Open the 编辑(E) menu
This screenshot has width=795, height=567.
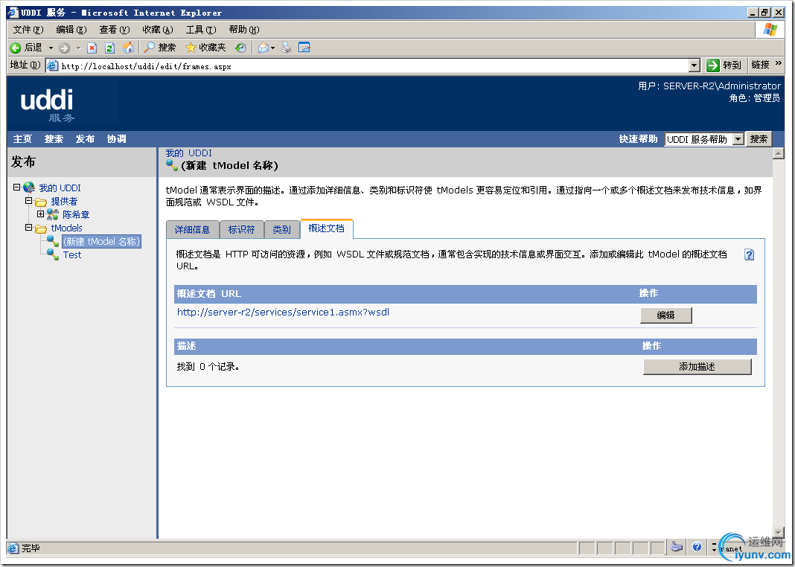[x=71, y=29]
